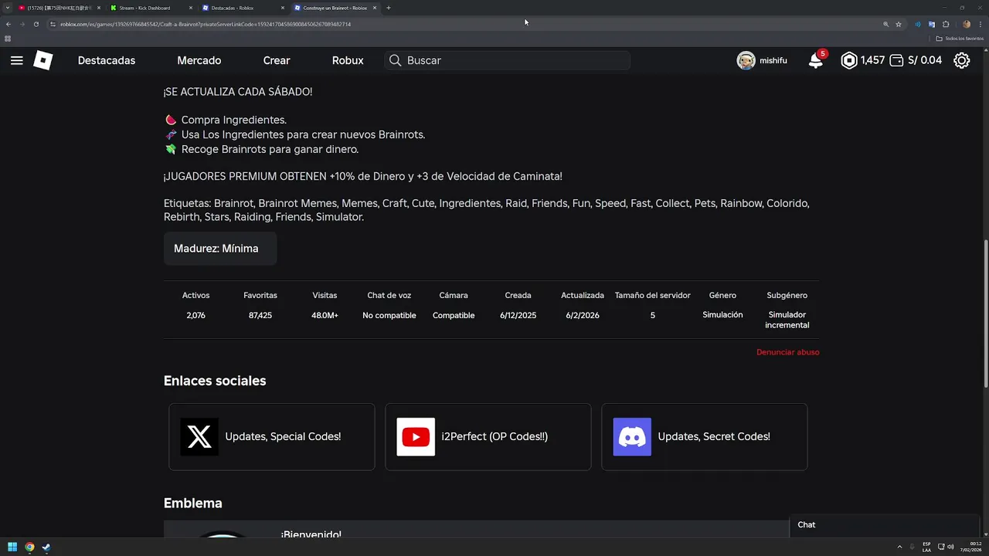
Task: Click the Robux balance icon
Action: pyautogui.click(x=849, y=60)
